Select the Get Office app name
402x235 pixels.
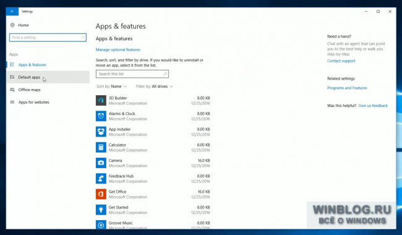pos(118,192)
